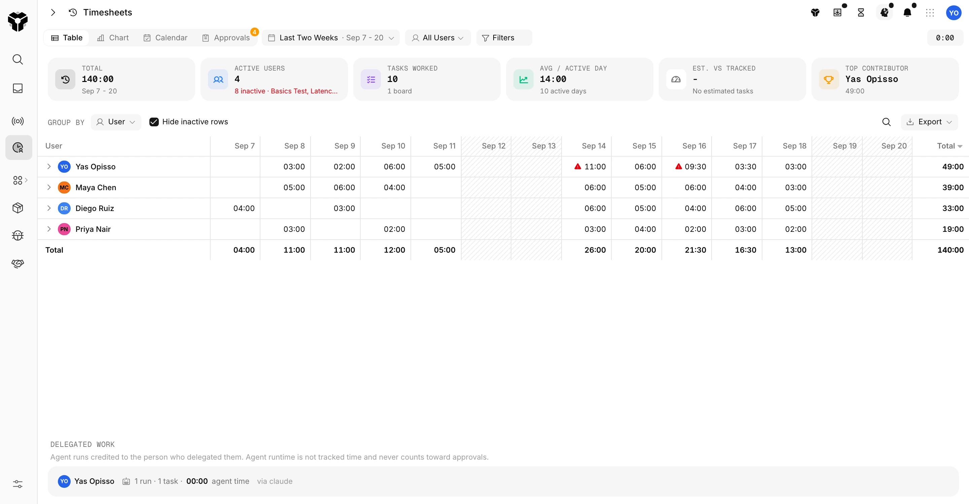The width and height of the screenshot is (969, 504).
Task: Open the search icon in sidebar
Action: pyautogui.click(x=18, y=59)
